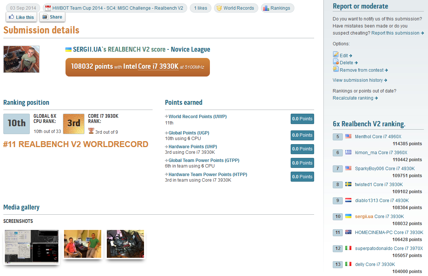Click the Ukraine flag beside sergii.ua ranking
This screenshot has width=428, height=276.
348,216
